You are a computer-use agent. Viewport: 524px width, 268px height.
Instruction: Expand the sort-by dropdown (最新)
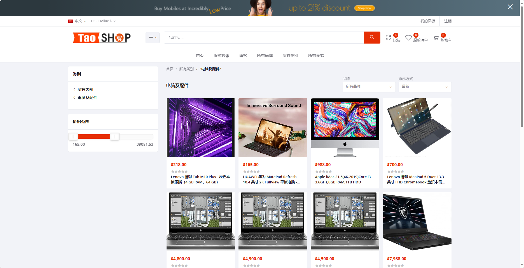425,87
